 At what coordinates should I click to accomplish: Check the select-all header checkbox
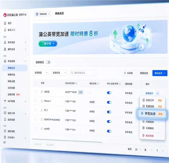36,83
